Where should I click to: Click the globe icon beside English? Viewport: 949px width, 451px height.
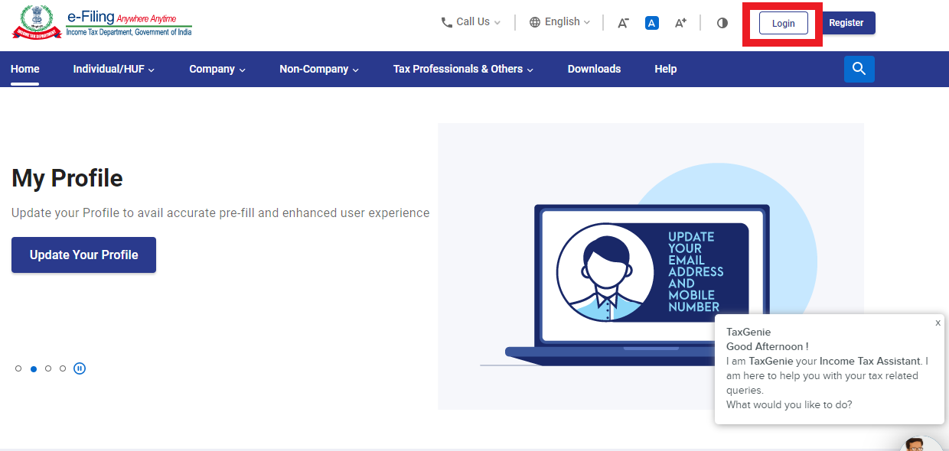click(x=535, y=22)
